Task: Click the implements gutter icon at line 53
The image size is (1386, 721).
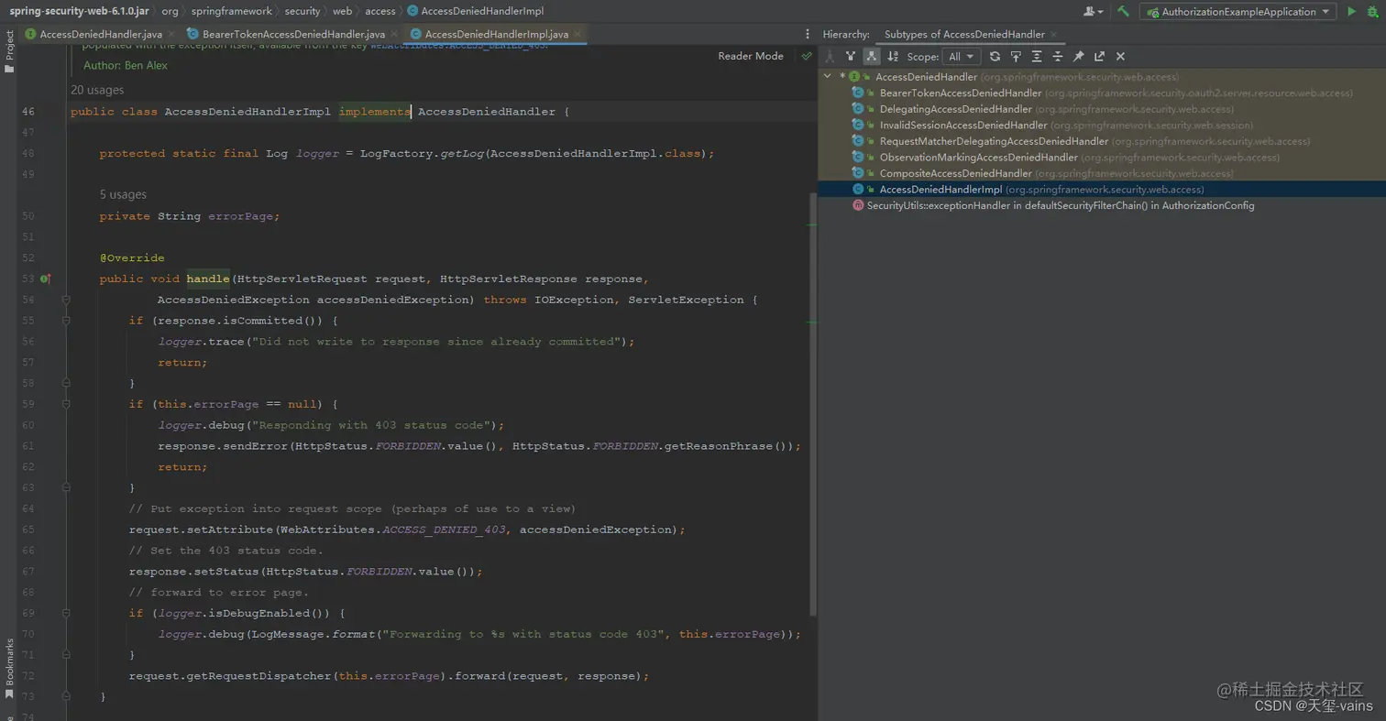Action: (44, 279)
